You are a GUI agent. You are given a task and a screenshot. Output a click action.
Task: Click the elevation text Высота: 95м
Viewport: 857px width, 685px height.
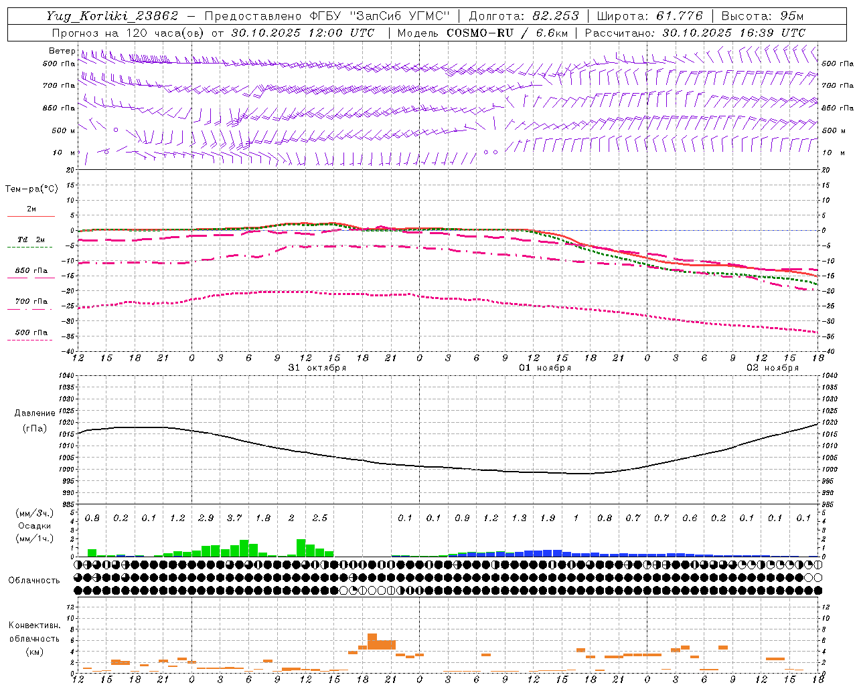(x=763, y=16)
